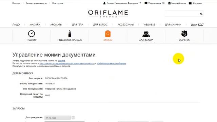The width and height of the screenshot is (217, 122).
Task: Select the consultant number 16581638
Action: point(50,84)
